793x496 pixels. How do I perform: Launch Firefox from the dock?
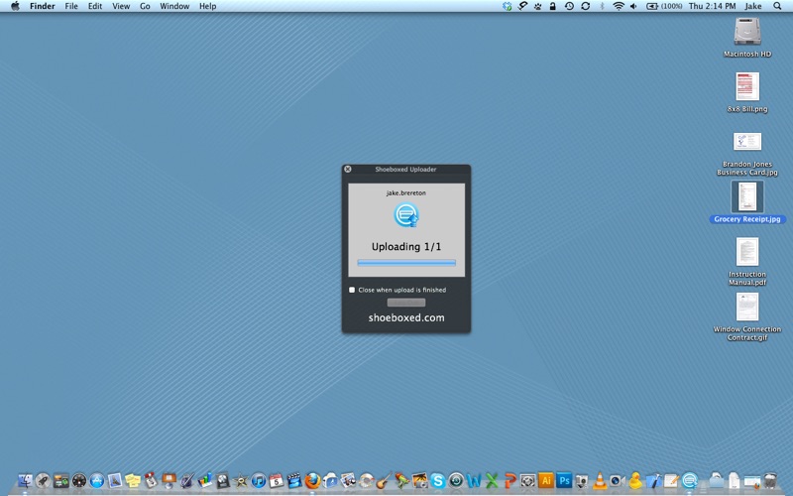(312, 480)
